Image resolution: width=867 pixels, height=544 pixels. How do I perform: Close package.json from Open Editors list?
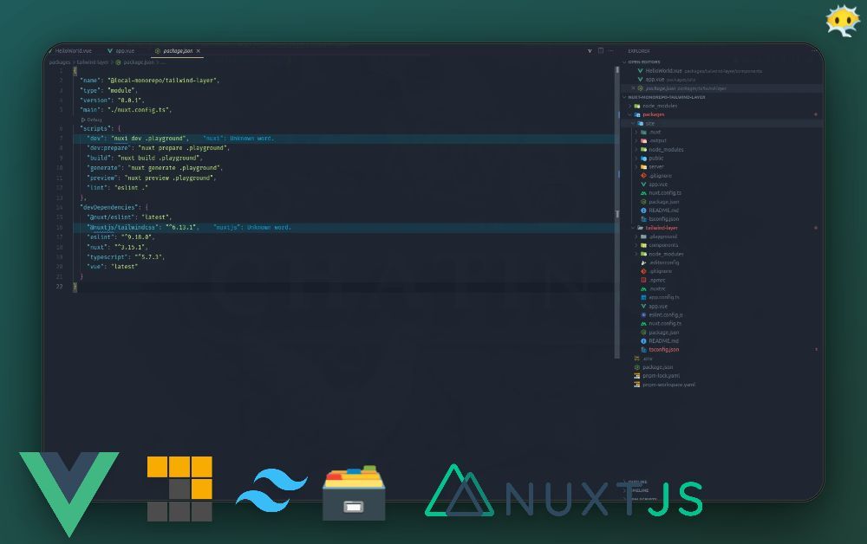(x=633, y=88)
